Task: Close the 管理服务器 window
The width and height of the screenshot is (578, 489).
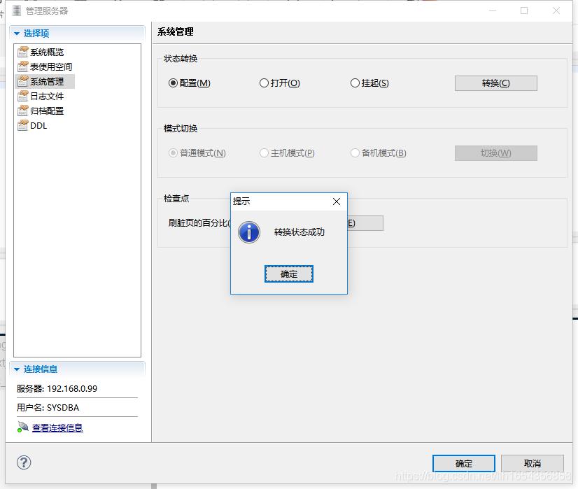Action: pyautogui.click(x=556, y=10)
